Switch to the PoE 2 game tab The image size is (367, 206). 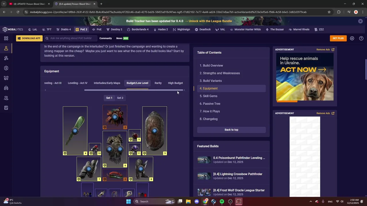[x=81, y=29]
